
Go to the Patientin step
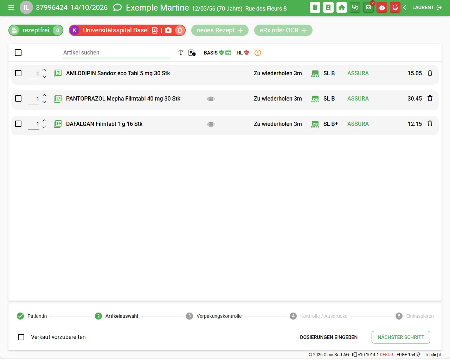tap(32, 316)
